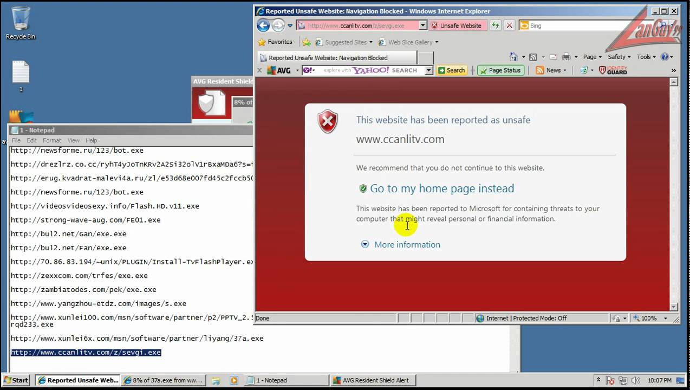Open the privacy report status bar dropdown
The height and width of the screenshot is (390, 690).
(619, 318)
